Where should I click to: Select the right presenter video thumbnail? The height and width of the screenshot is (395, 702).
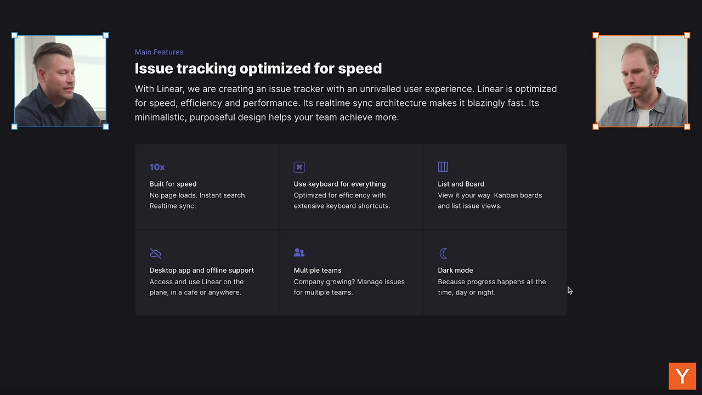pyautogui.click(x=642, y=81)
